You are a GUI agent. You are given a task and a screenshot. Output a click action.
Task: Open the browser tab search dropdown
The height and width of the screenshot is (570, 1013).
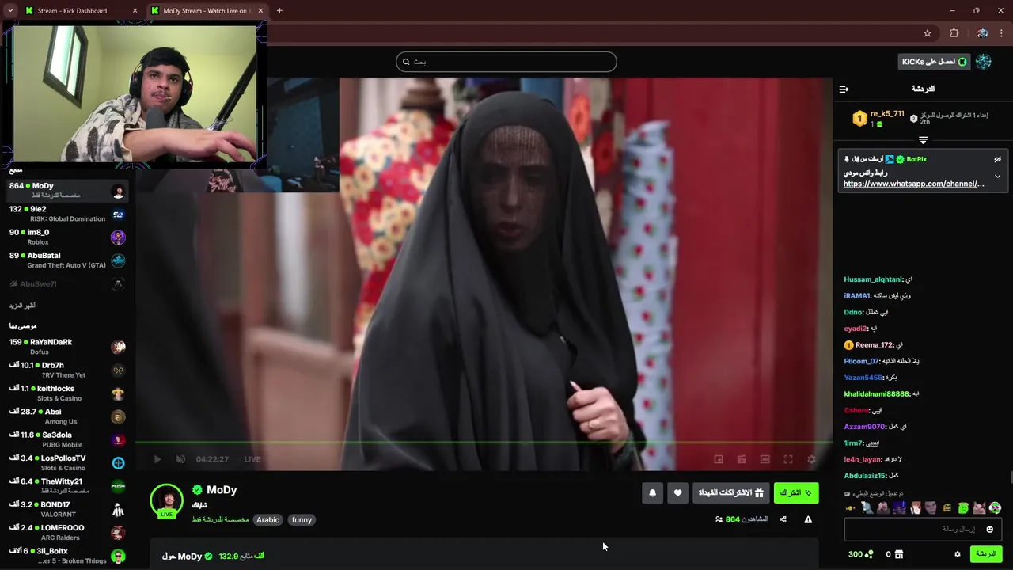coord(9,11)
